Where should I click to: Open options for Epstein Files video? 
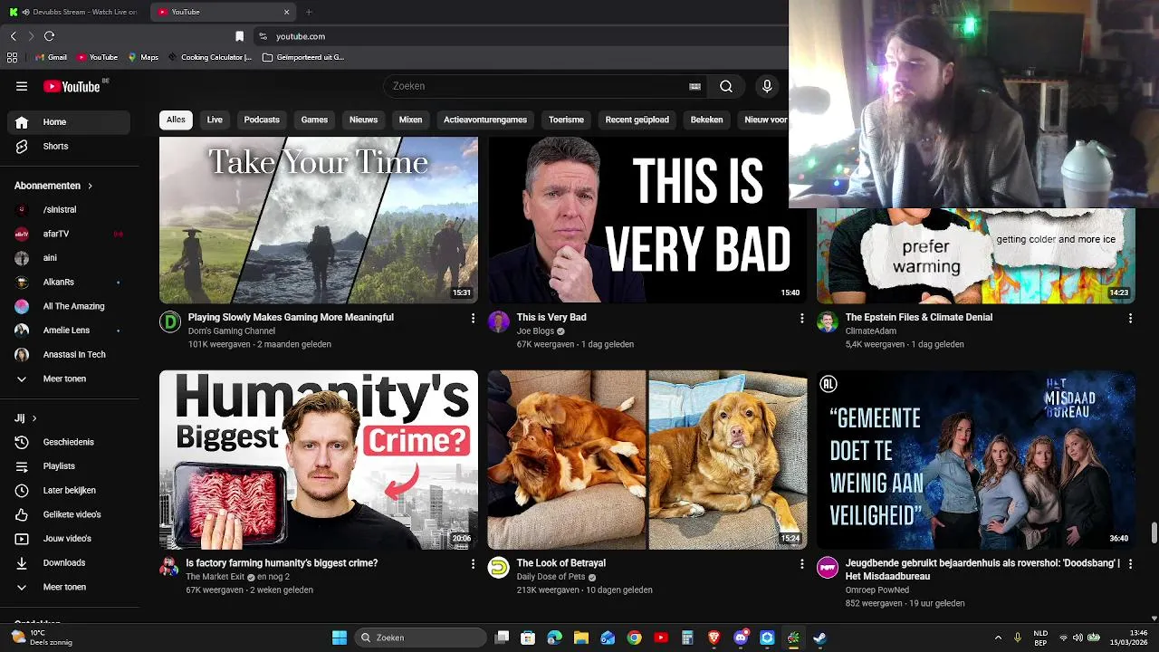coord(1130,318)
